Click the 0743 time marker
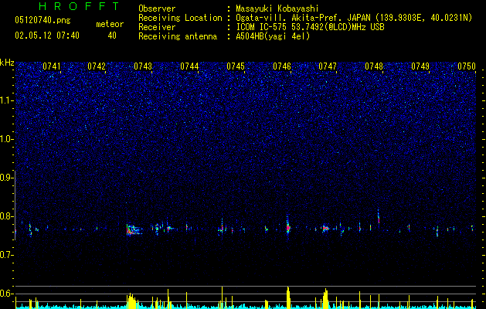The height and width of the screenshot is (309, 486). click(143, 66)
